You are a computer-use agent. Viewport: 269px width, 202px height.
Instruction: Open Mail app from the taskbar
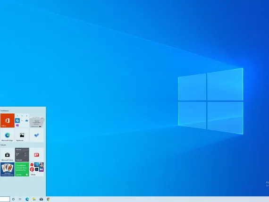41,199
